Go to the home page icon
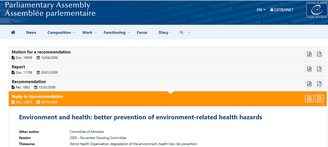This screenshot has height=147, width=328. tap(13, 32)
